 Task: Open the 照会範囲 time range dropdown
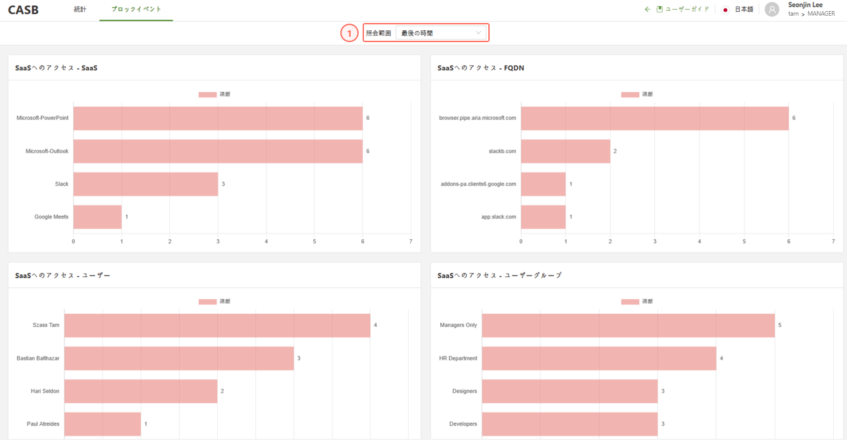click(x=441, y=33)
